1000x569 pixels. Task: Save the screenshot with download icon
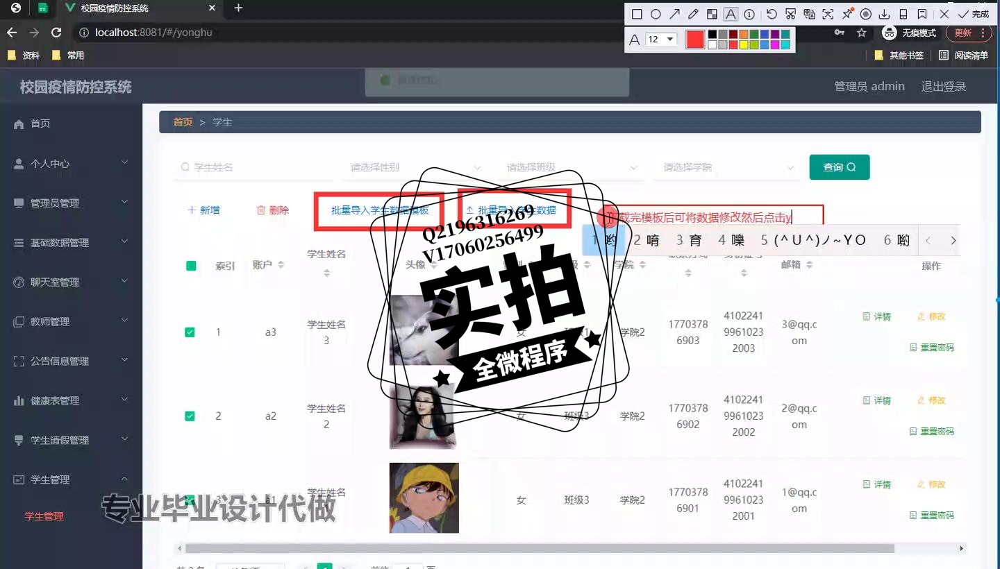tap(885, 14)
